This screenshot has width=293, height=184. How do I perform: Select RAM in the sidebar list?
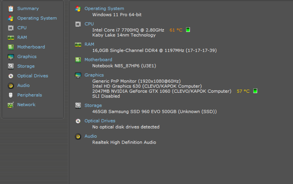(x=22, y=38)
